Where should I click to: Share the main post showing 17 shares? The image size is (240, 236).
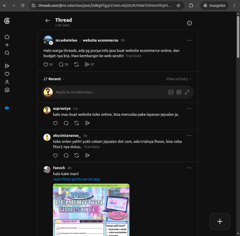tap(89, 65)
